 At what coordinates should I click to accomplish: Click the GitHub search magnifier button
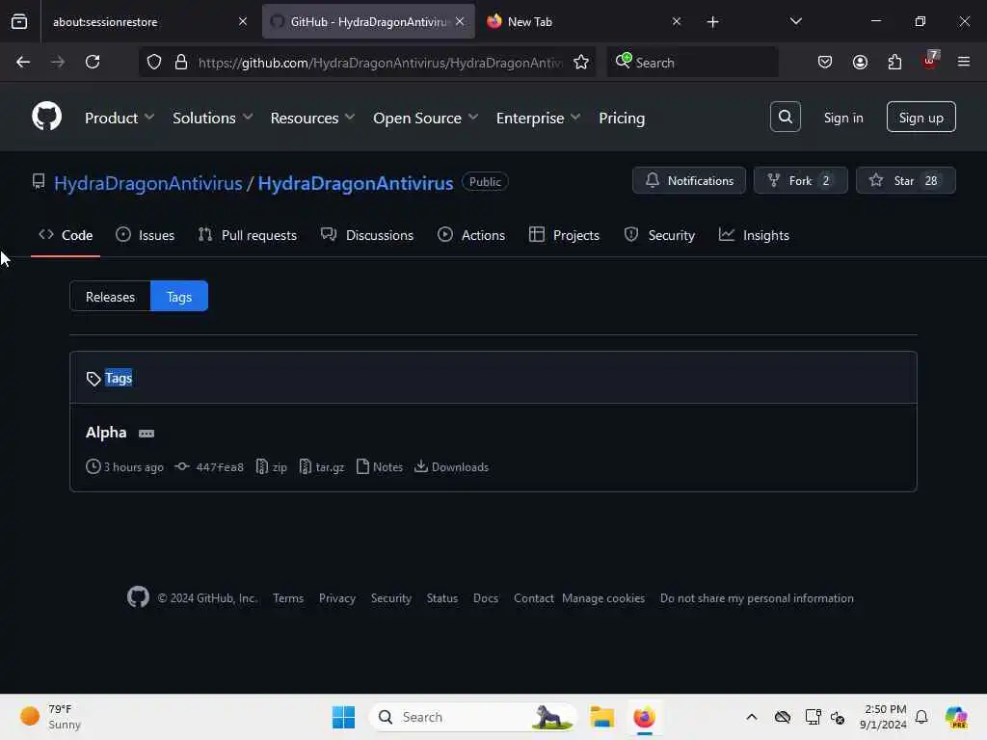point(785,117)
